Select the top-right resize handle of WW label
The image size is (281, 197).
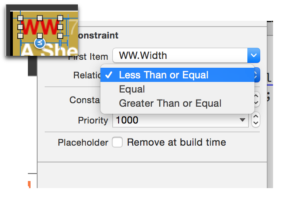(x=60, y=18)
